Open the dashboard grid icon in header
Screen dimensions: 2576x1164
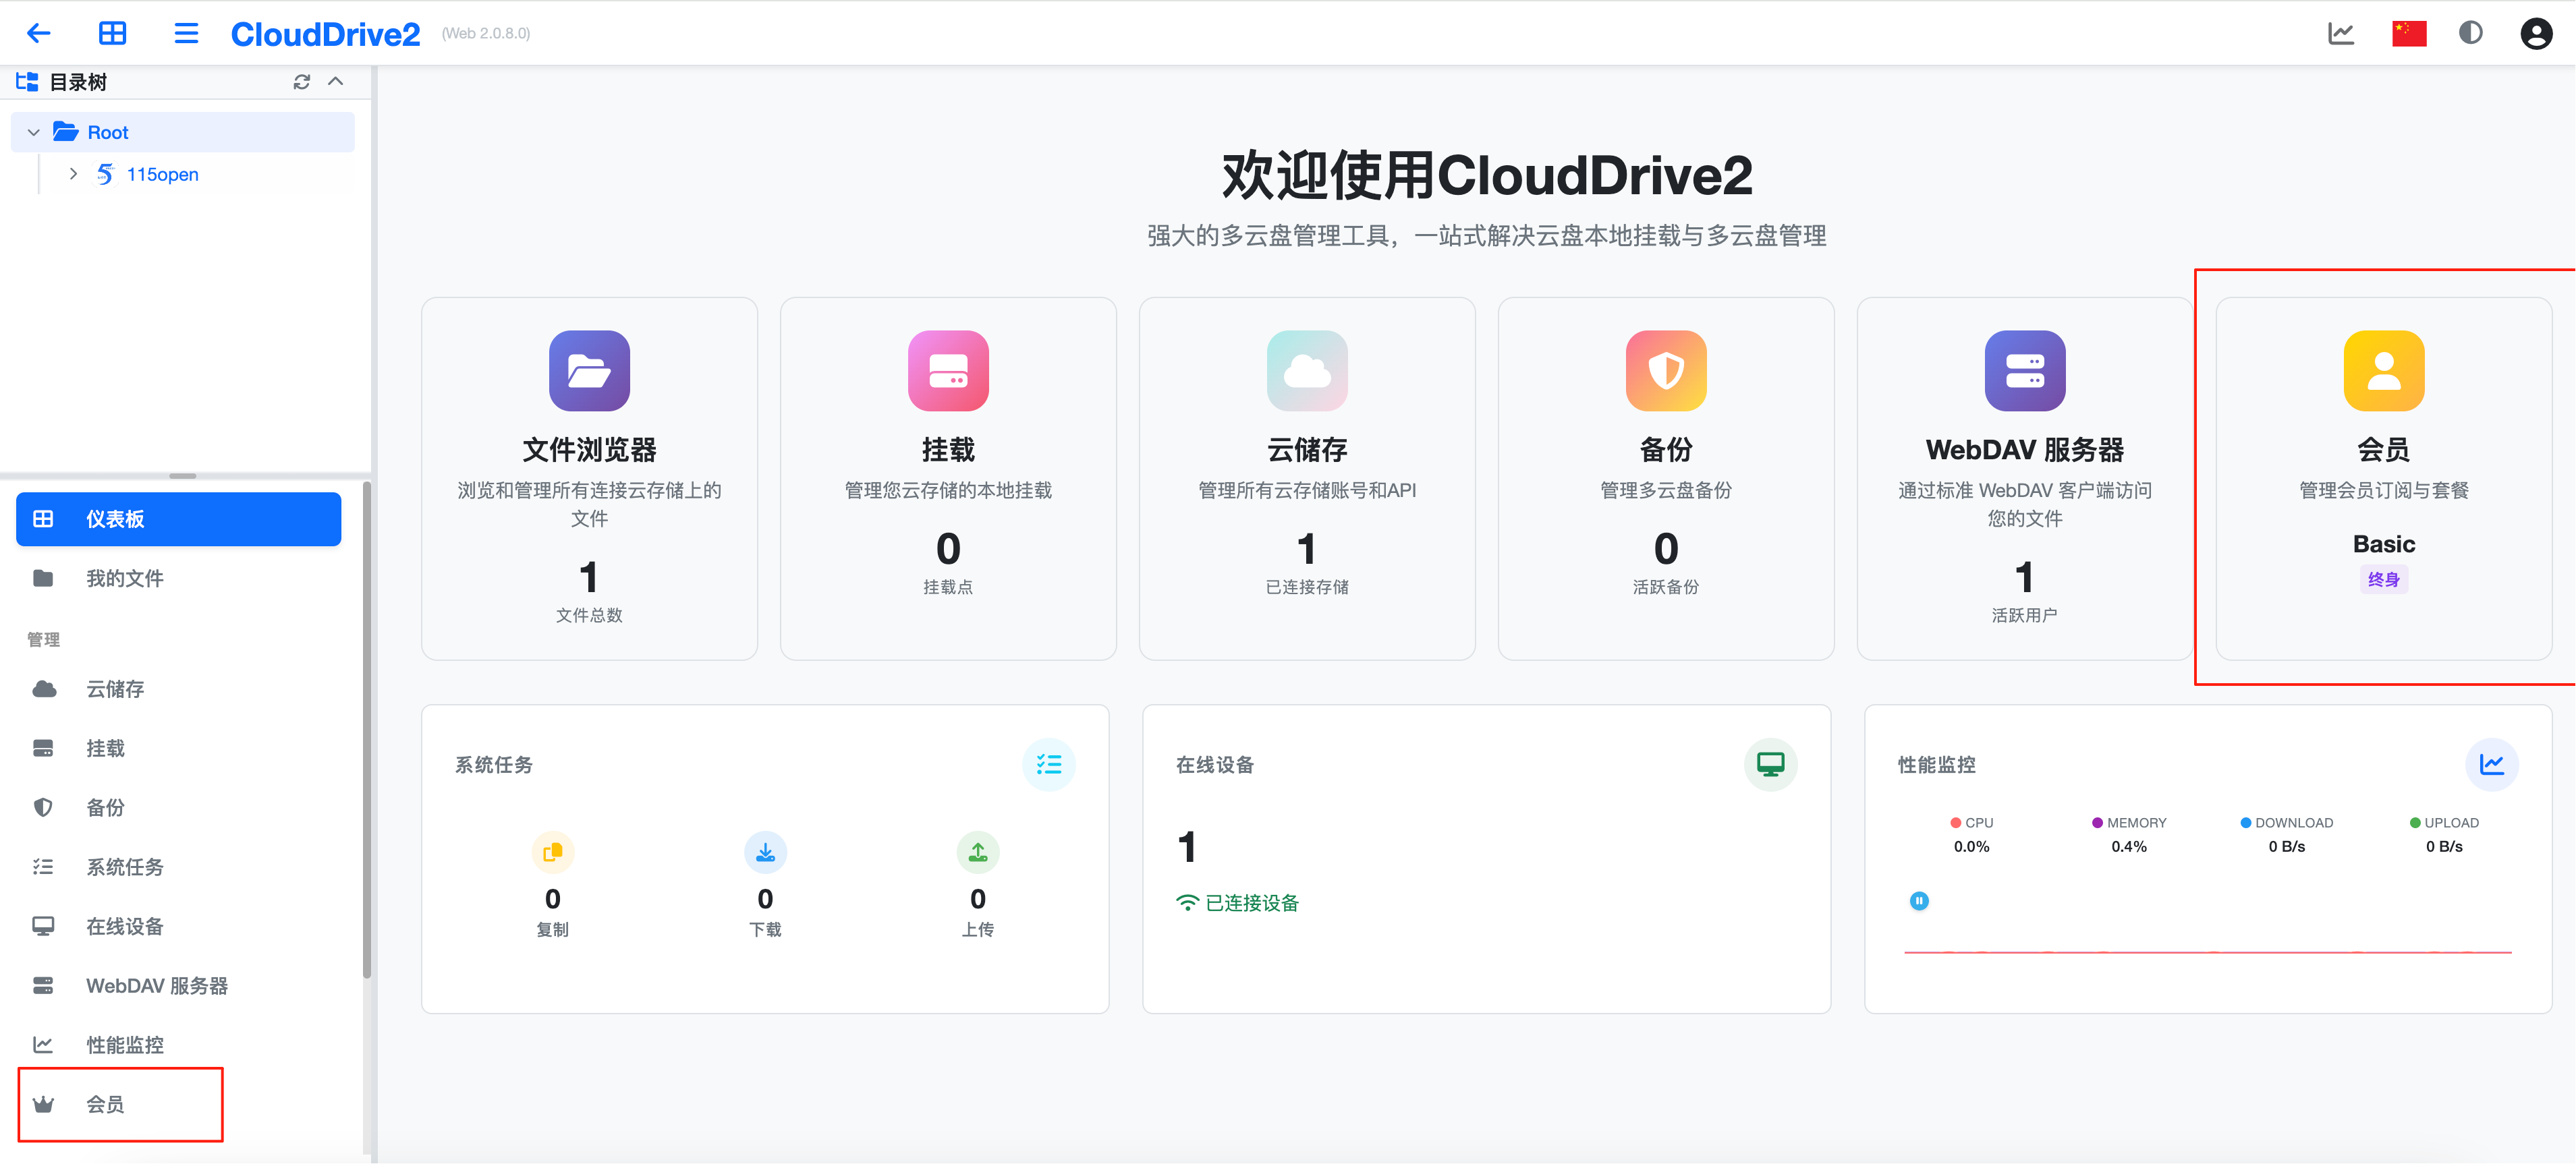[x=112, y=33]
